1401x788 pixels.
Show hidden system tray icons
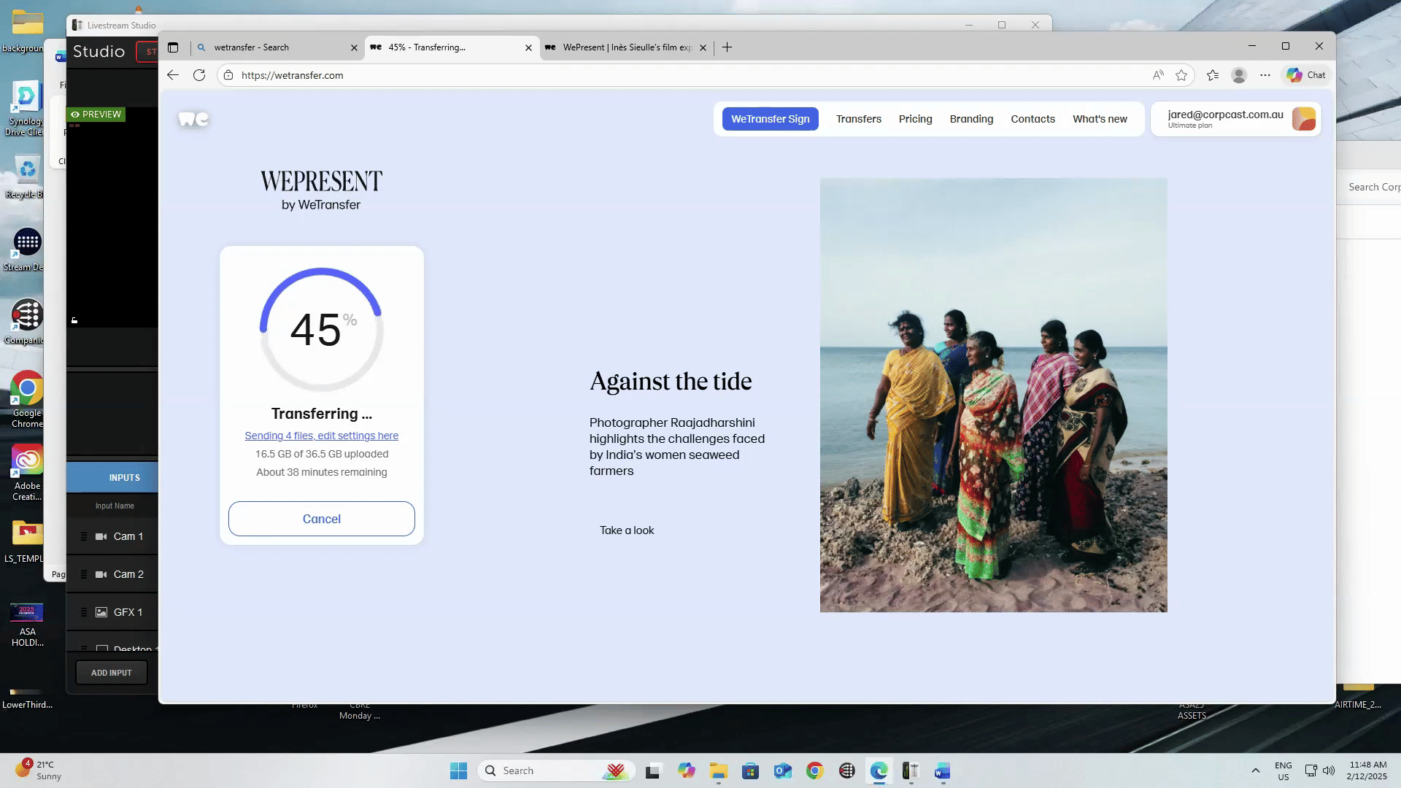click(1256, 770)
